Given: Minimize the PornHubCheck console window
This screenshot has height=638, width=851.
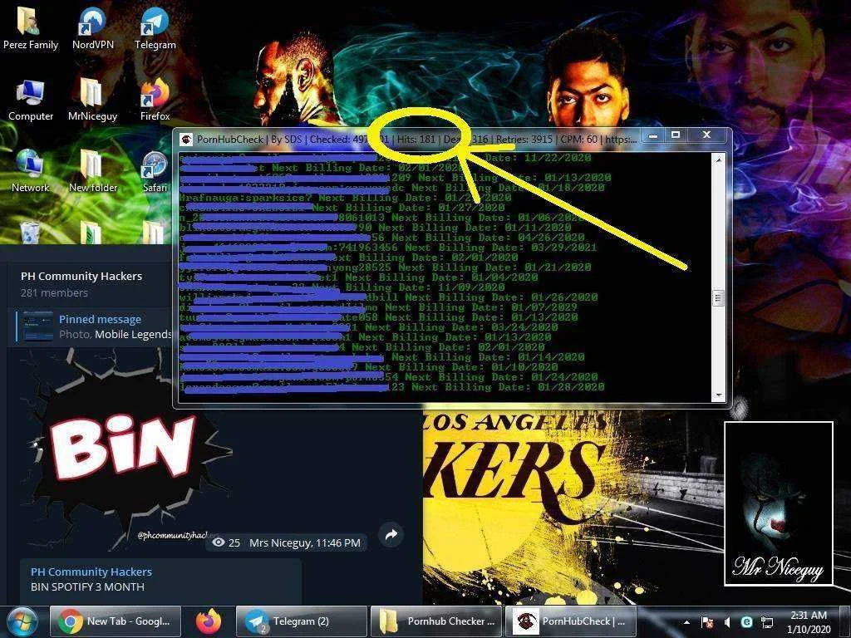Looking at the screenshot, I should coord(653,135).
